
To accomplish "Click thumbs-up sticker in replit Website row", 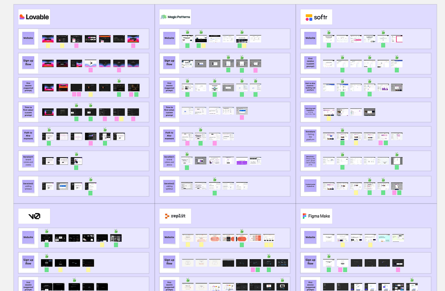I will tap(242, 231).
